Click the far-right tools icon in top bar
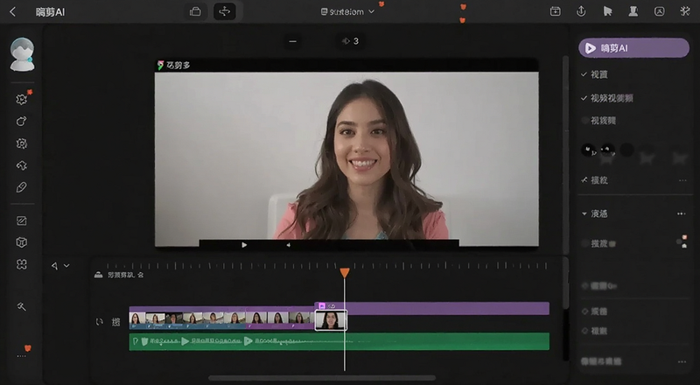700x385 pixels. pyautogui.click(x=685, y=11)
